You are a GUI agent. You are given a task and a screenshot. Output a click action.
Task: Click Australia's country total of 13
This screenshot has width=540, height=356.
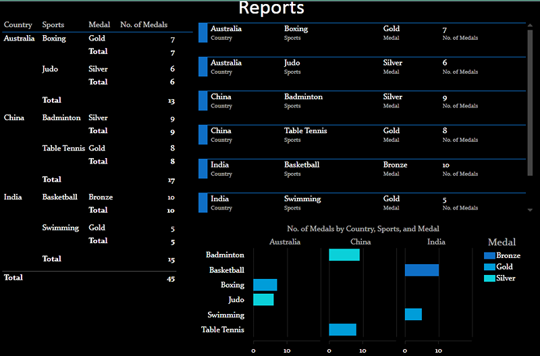(x=171, y=101)
